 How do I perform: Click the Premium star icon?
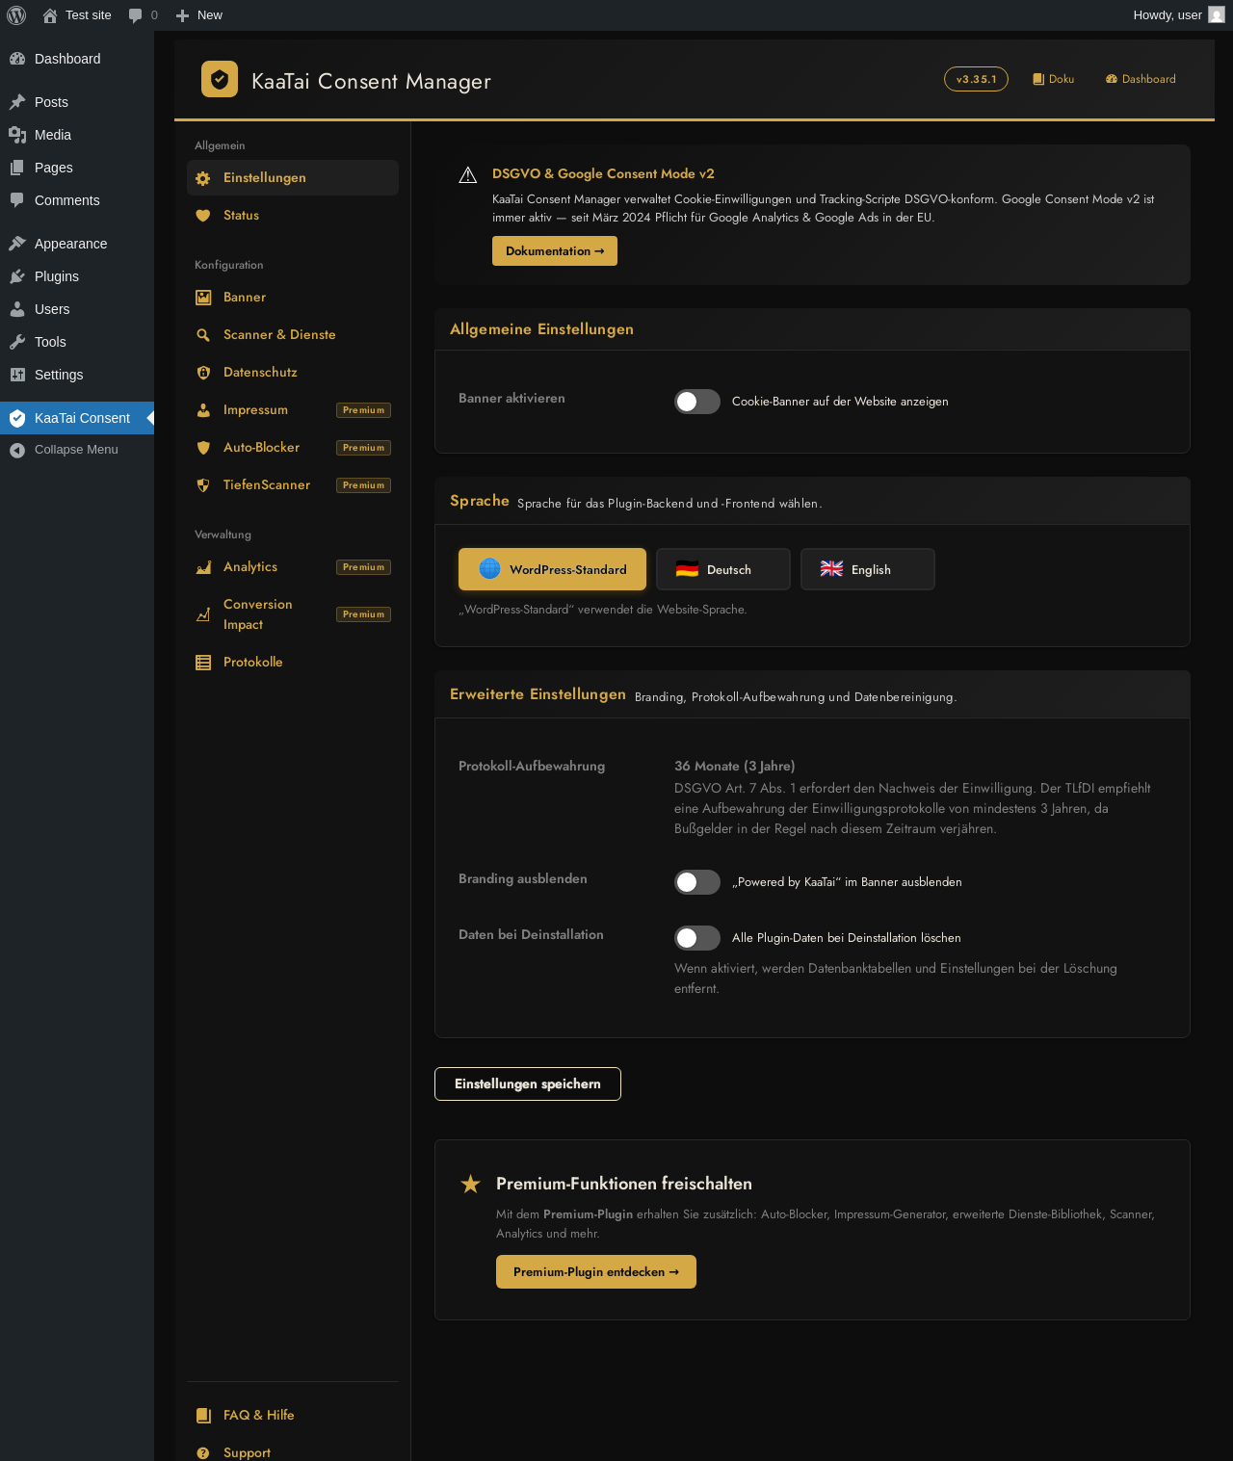470,1184
